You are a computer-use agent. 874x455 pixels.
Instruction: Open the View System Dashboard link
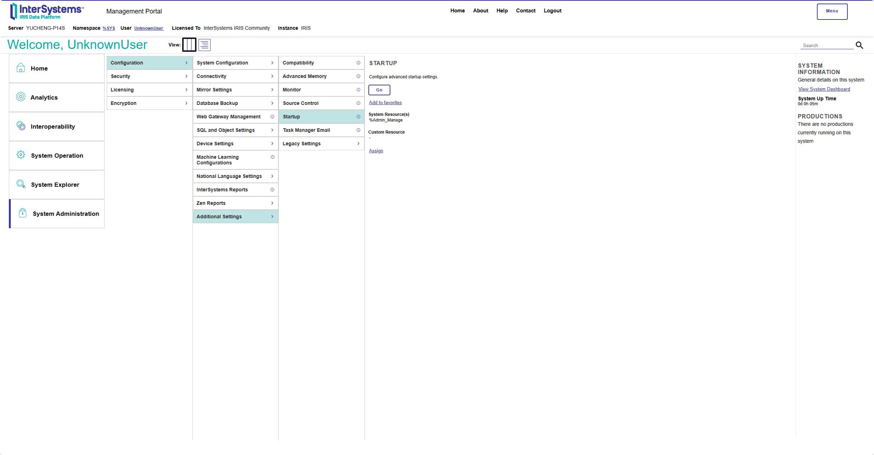[824, 89]
